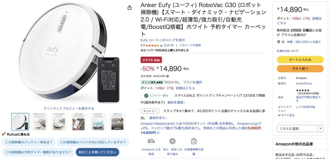Click the Amazon shipping van icon

click(151, 141)
